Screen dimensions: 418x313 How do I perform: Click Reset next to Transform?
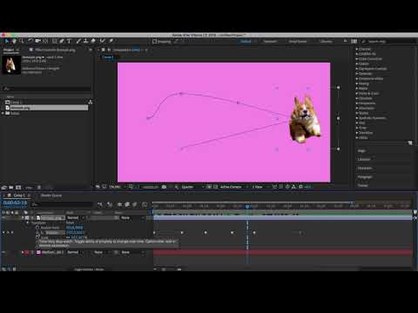click(x=70, y=223)
